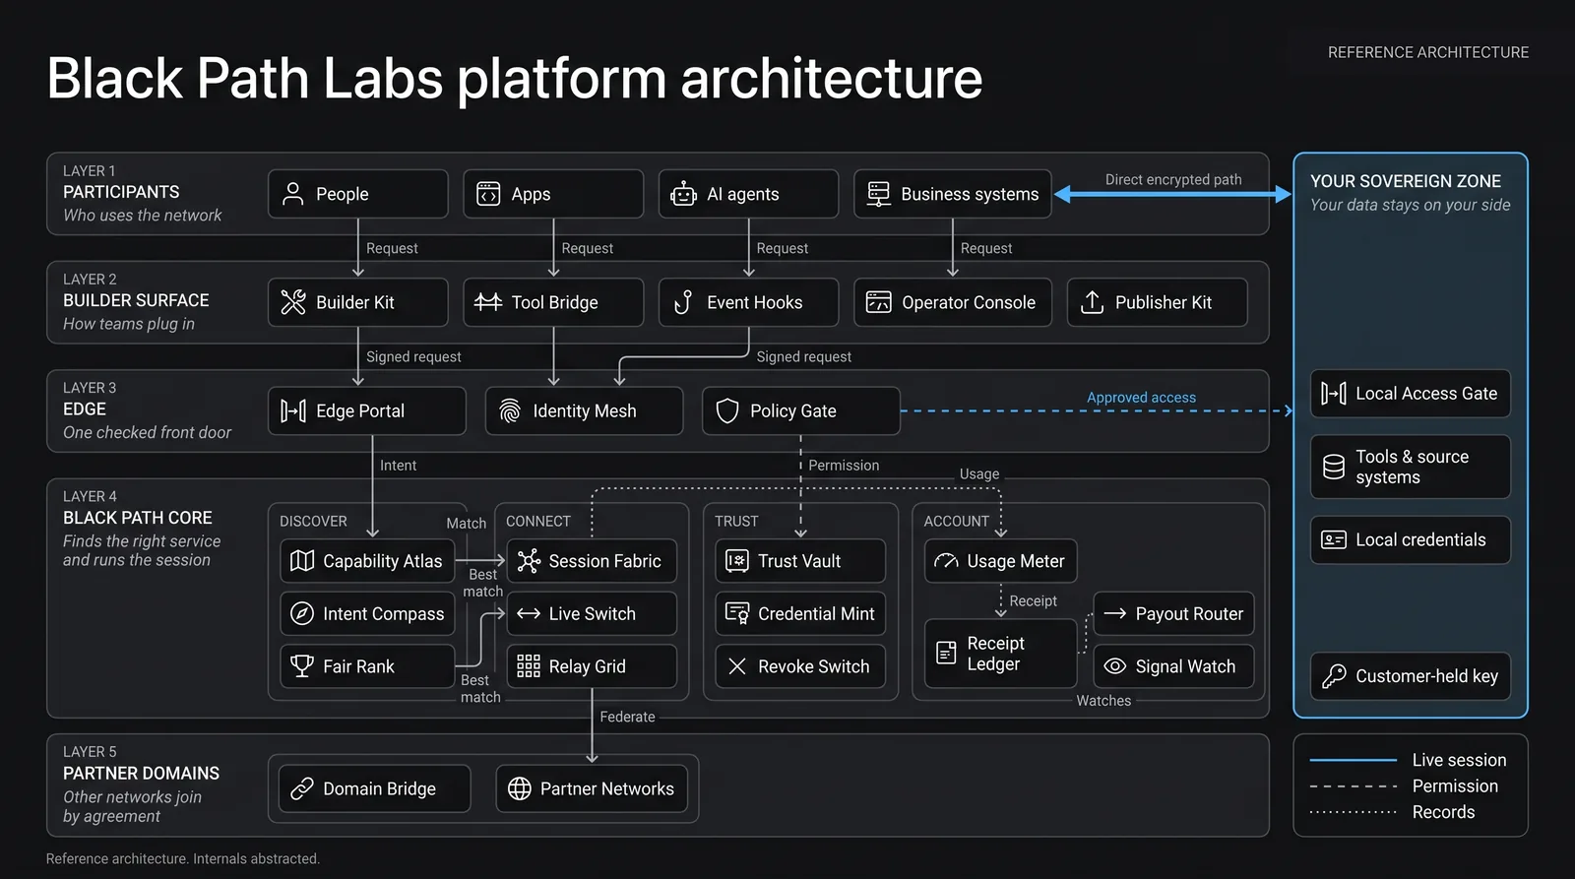The width and height of the screenshot is (1575, 879).
Task: Click the 'PARTNER DOMAINS' layer title
Action: coord(142,774)
